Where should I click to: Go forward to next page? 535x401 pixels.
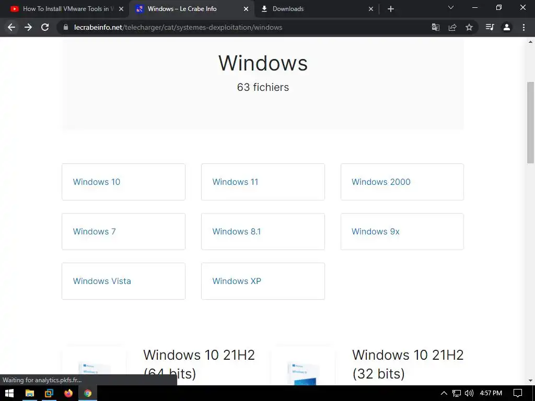(x=28, y=27)
